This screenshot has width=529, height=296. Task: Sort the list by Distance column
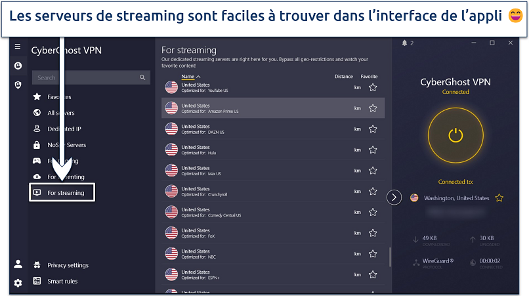(x=343, y=77)
